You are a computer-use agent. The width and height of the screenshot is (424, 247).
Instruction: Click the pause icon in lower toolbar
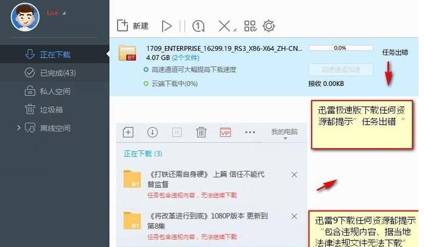[x=177, y=132]
